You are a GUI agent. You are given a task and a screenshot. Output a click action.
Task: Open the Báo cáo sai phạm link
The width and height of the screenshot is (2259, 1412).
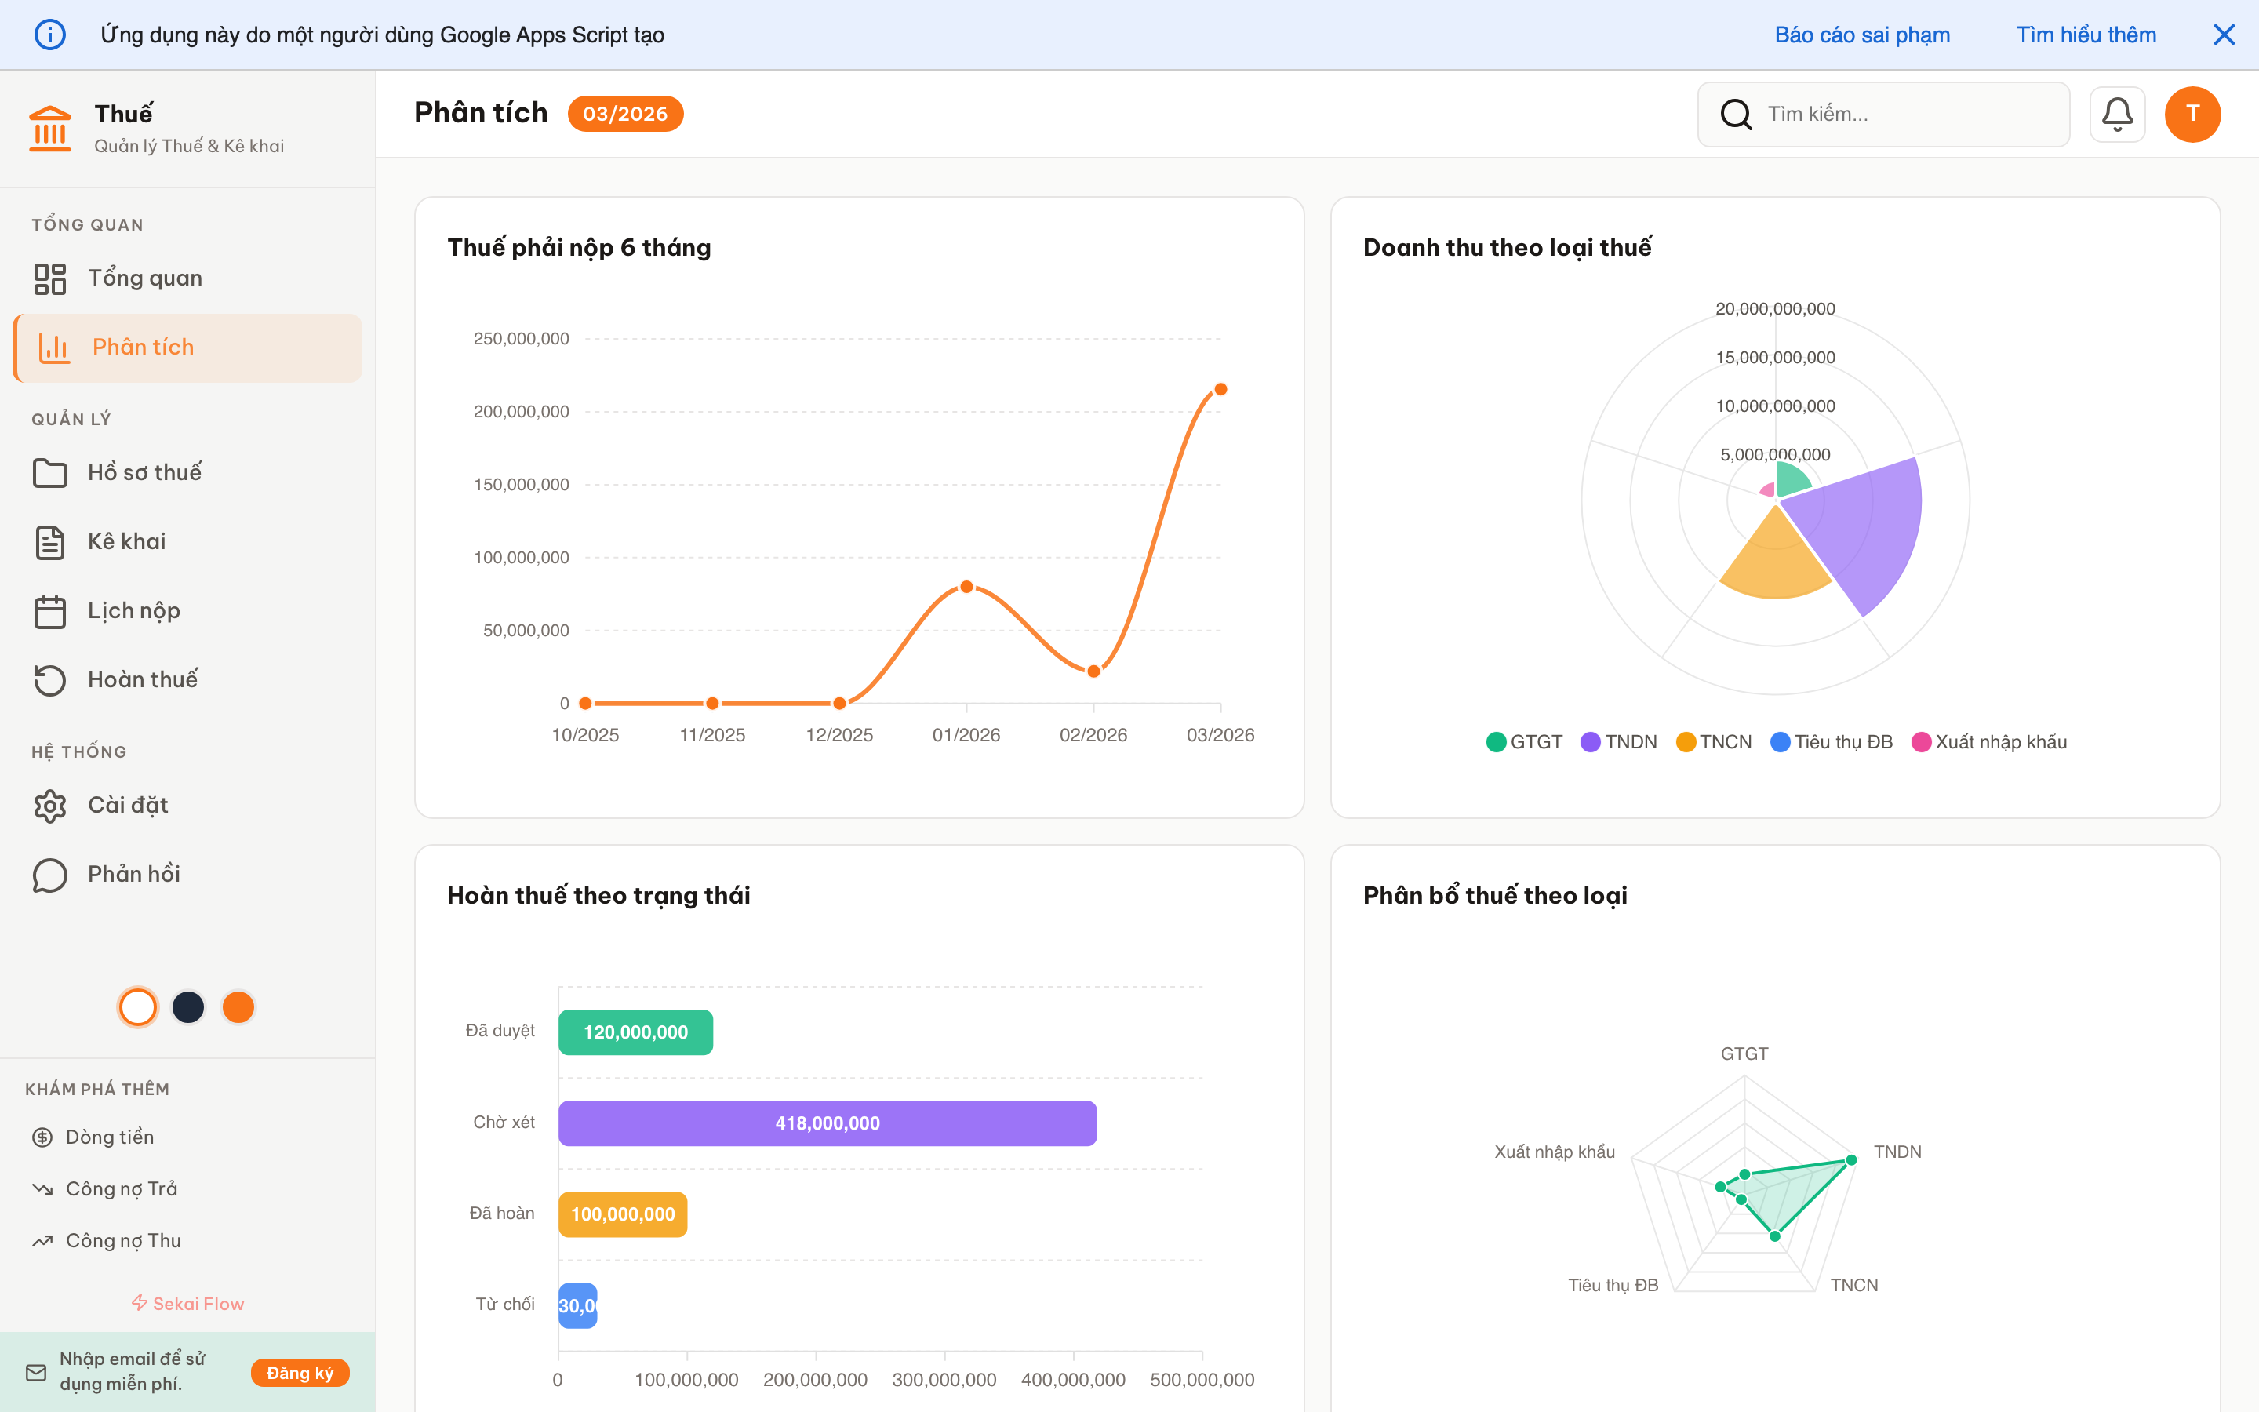pos(1861,35)
